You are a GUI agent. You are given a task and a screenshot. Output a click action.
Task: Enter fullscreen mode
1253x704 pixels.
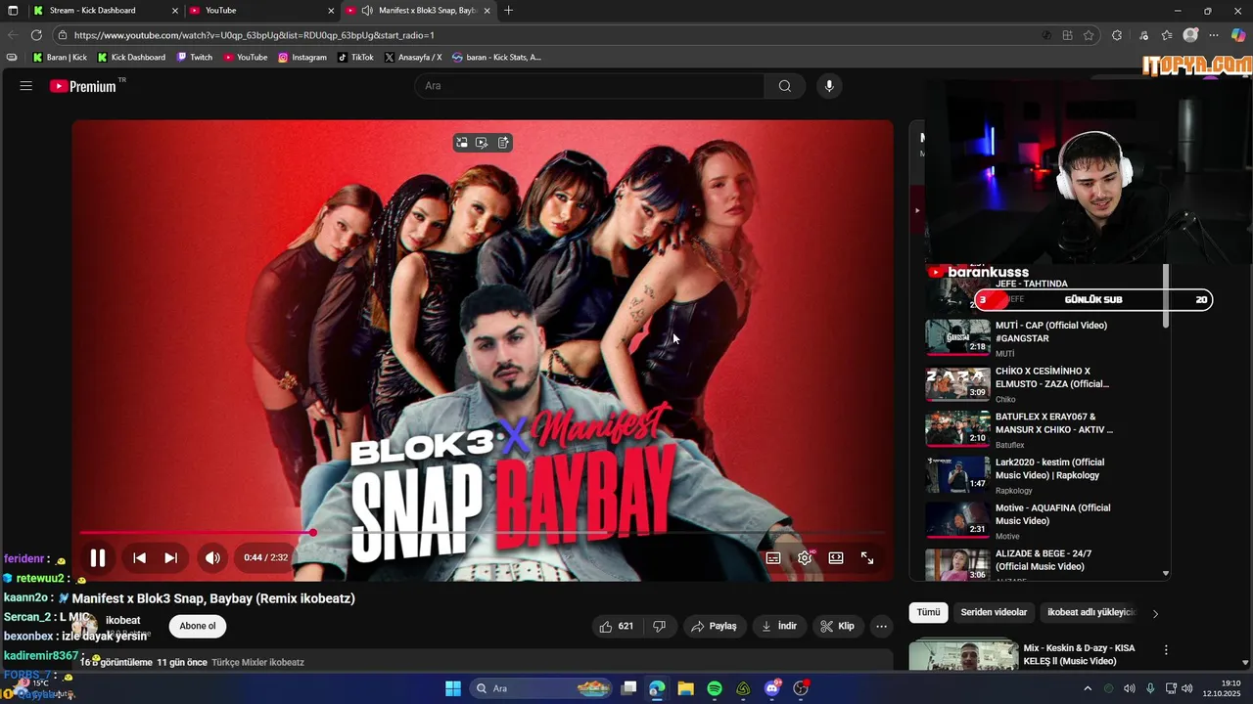tap(867, 558)
